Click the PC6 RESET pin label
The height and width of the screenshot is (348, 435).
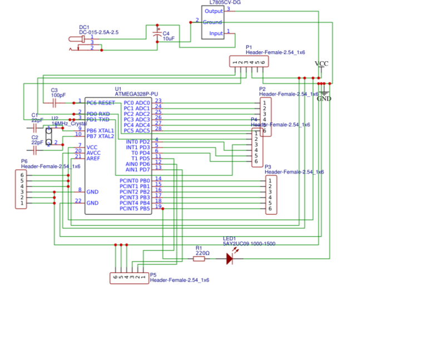100,103
